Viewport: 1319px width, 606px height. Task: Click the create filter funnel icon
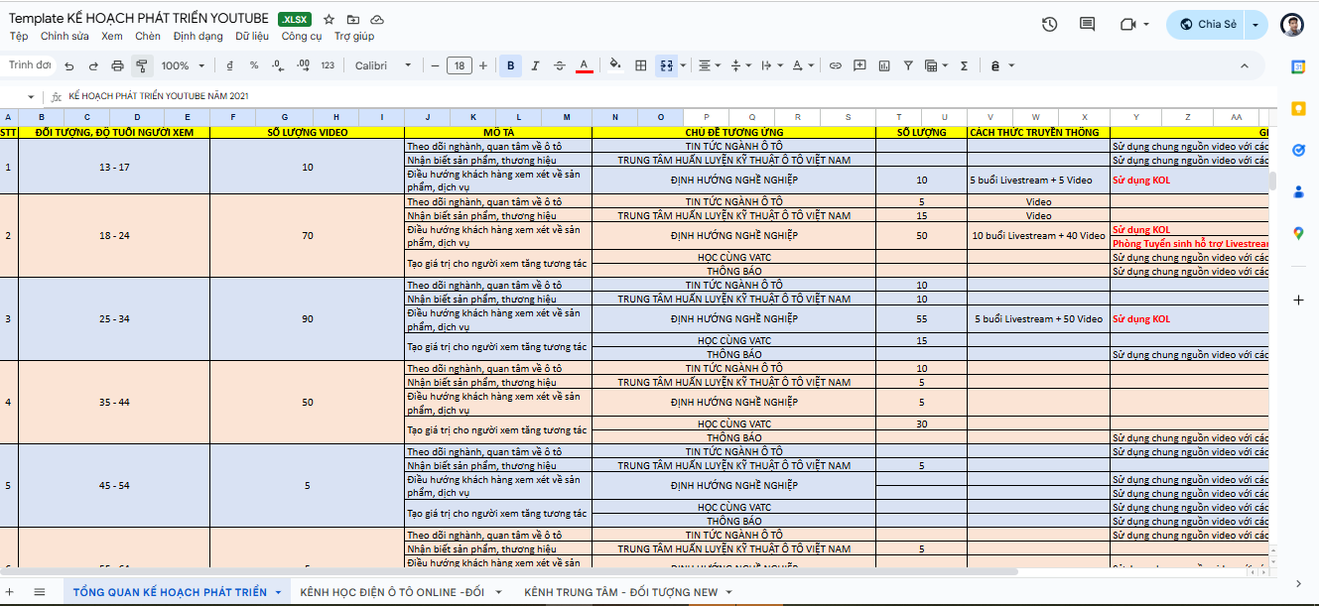pyautogui.click(x=907, y=66)
